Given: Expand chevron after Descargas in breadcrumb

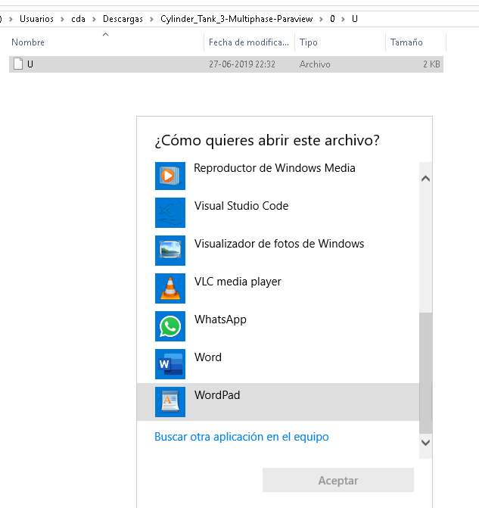Looking at the screenshot, I should pyautogui.click(x=151, y=20).
